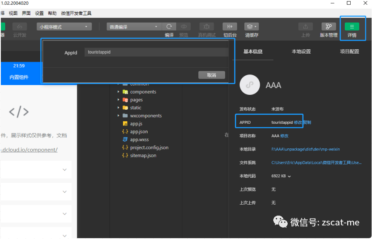The width and height of the screenshot is (372, 239).
Task: Select the 内置组件 tab in simulator
Action: tap(19, 77)
